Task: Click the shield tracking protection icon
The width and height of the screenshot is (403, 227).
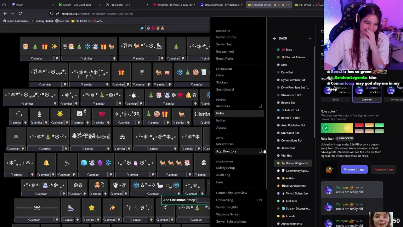Action: click(x=52, y=14)
